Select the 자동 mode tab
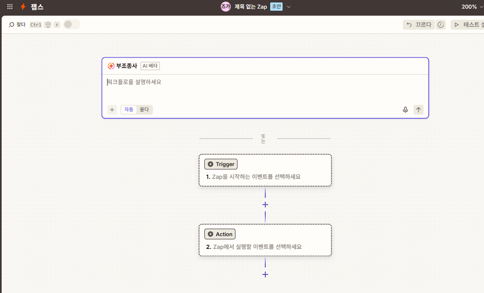The height and width of the screenshot is (293, 484). pos(129,110)
